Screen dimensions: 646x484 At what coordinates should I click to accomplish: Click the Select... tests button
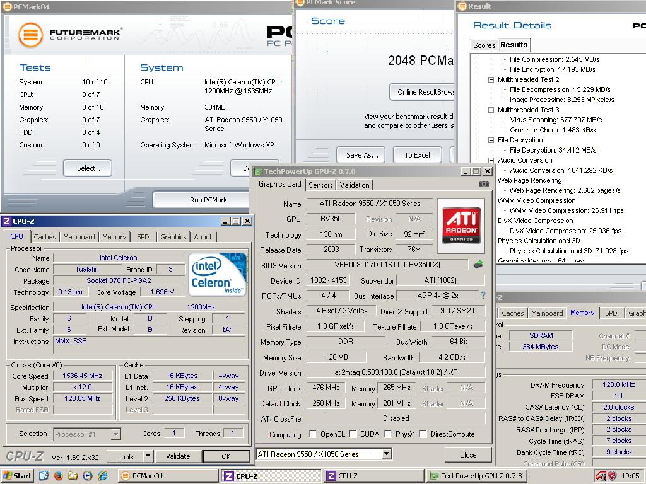coord(87,168)
